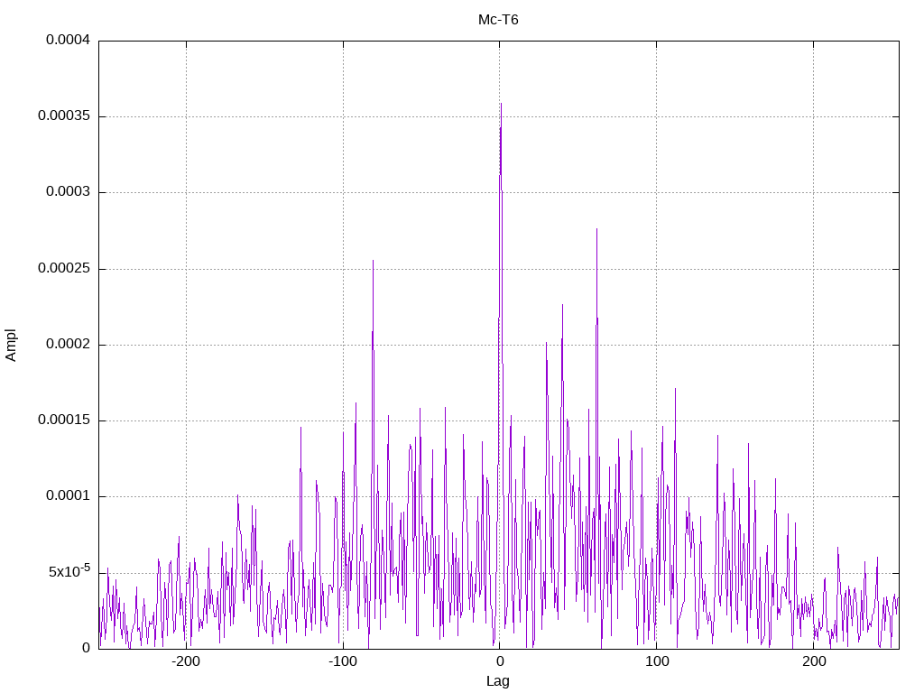Click the X-axis label Lag

[498, 681]
